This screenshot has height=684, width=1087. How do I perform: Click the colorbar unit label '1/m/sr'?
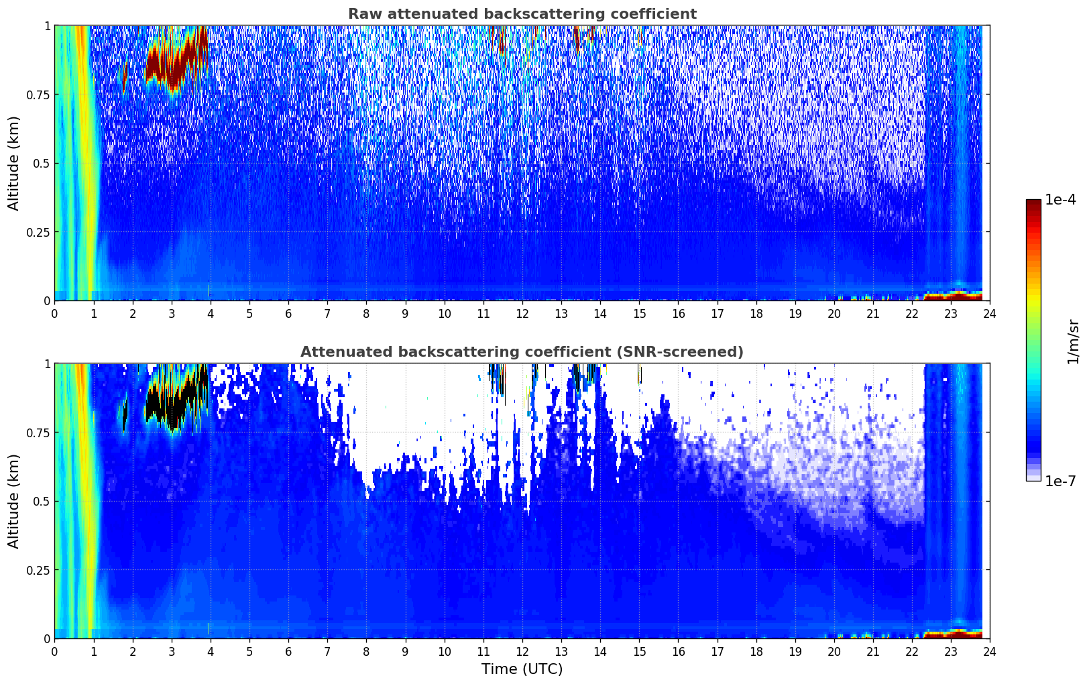[1073, 342]
